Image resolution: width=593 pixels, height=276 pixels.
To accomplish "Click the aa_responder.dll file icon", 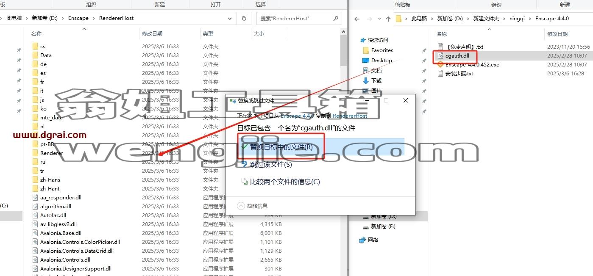I will click(x=36, y=198).
